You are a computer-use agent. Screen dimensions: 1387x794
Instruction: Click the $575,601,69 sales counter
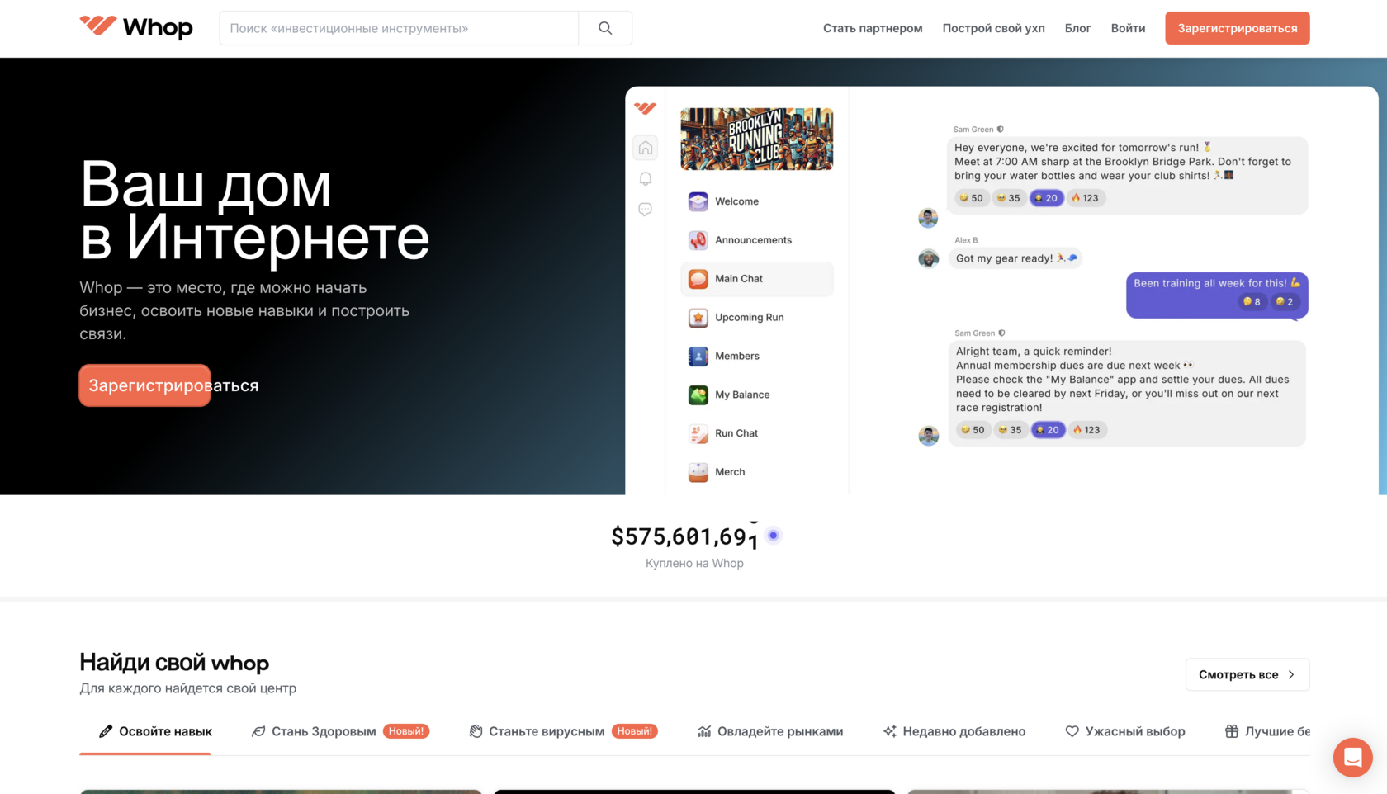click(684, 536)
